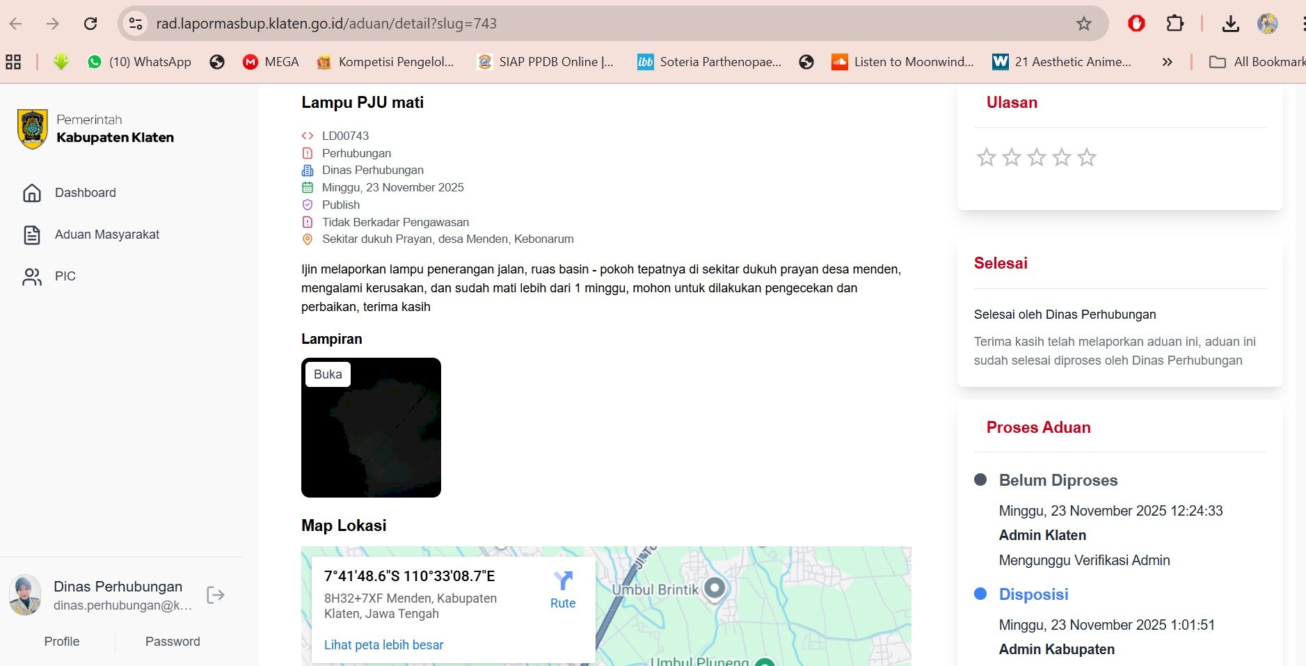Switch to the Password tab
This screenshot has height=666, width=1306.
[172, 641]
